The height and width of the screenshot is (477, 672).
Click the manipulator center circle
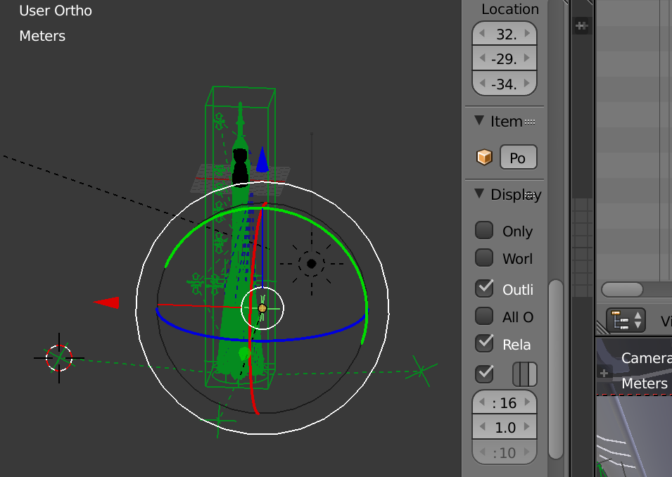[262, 308]
